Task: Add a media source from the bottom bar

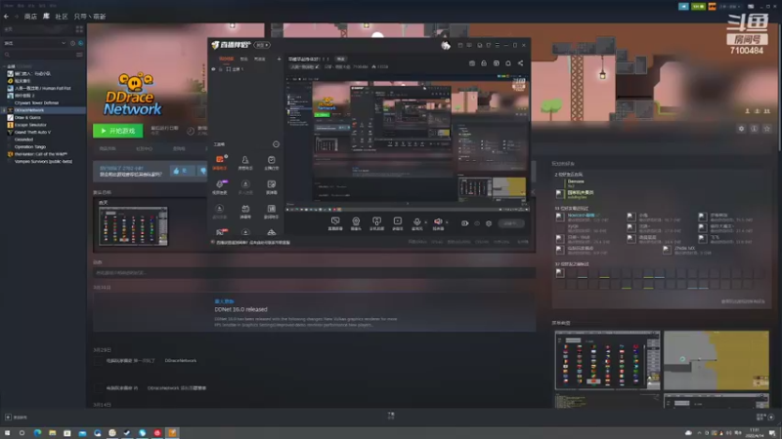Action: [x=398, y=223]
